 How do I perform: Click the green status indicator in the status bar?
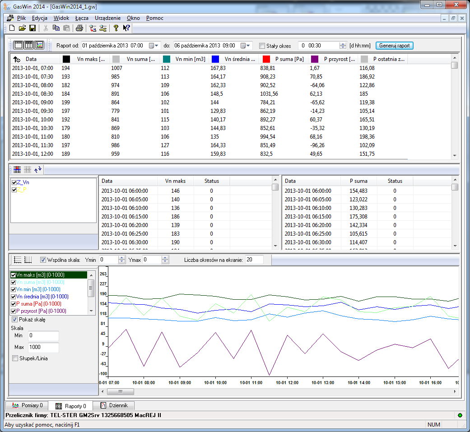pos(460,415)
